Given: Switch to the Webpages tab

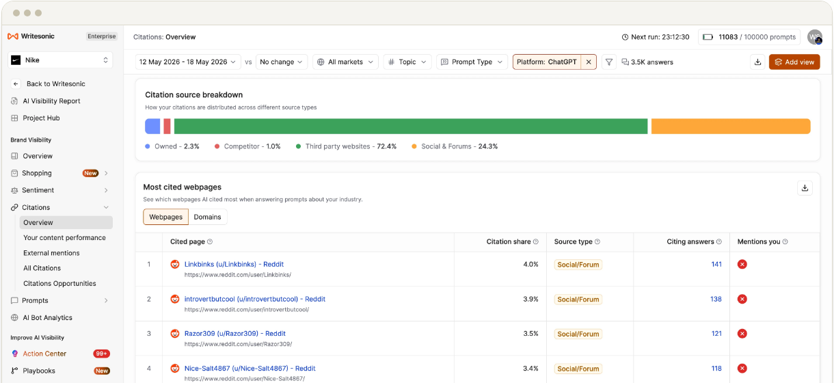Looking at the screenshot, I should pos(165,217).
